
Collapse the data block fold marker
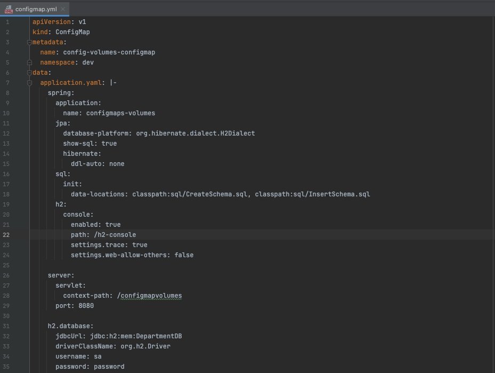point(29,73)
